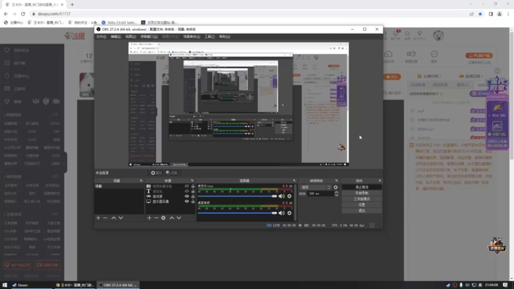
Task: Adjust the desktop audio volume slider
Action: pyautogui.click(x=237, y=213)
